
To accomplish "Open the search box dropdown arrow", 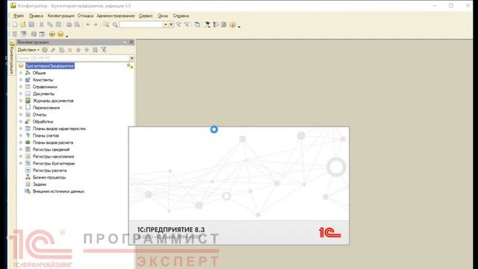I will [166, 25].
